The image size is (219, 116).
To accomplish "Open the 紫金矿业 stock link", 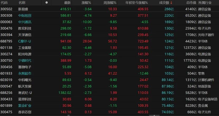I will pyautogui.click(x=25, y=105).
